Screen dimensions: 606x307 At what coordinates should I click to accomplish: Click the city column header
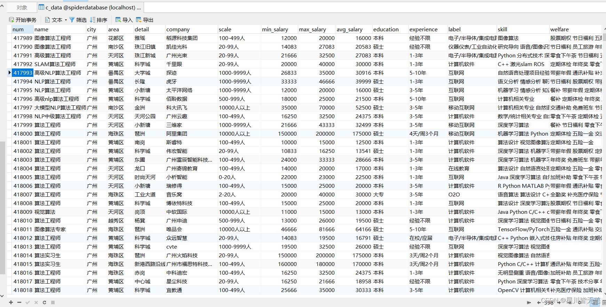coord(96,29)
